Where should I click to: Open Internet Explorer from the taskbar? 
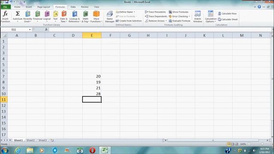18,150
